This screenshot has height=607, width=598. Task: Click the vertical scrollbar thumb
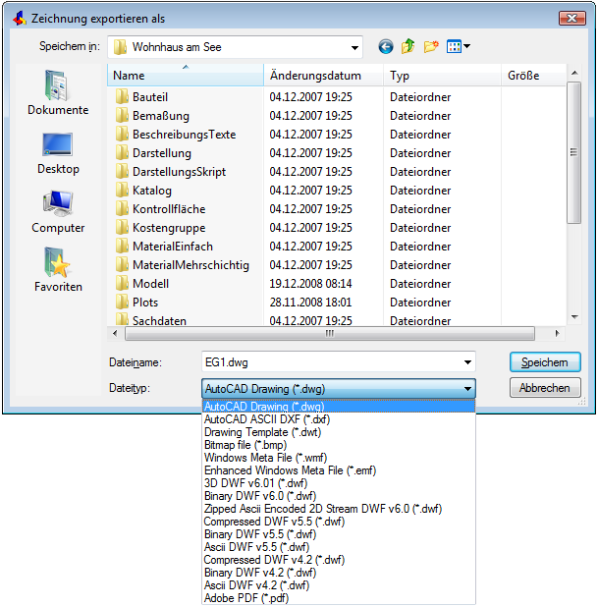click(574, 152)
